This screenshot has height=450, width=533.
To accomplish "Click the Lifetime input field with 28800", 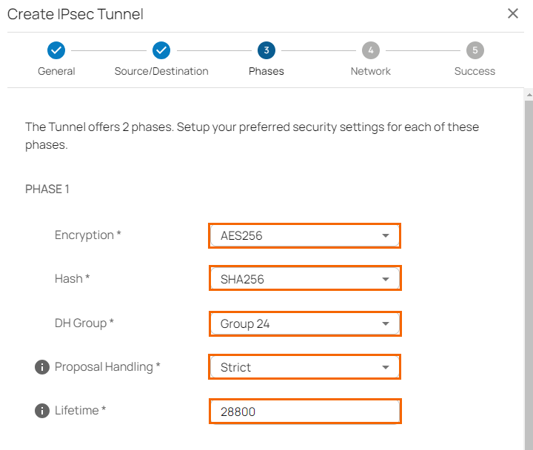I will tap(304, 412).
